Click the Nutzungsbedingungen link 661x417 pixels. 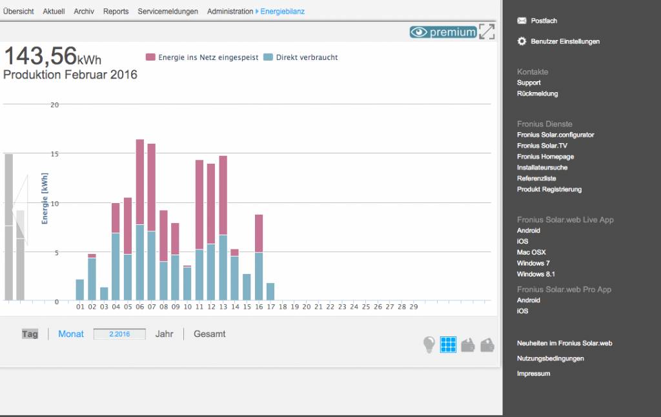[550, 358]
